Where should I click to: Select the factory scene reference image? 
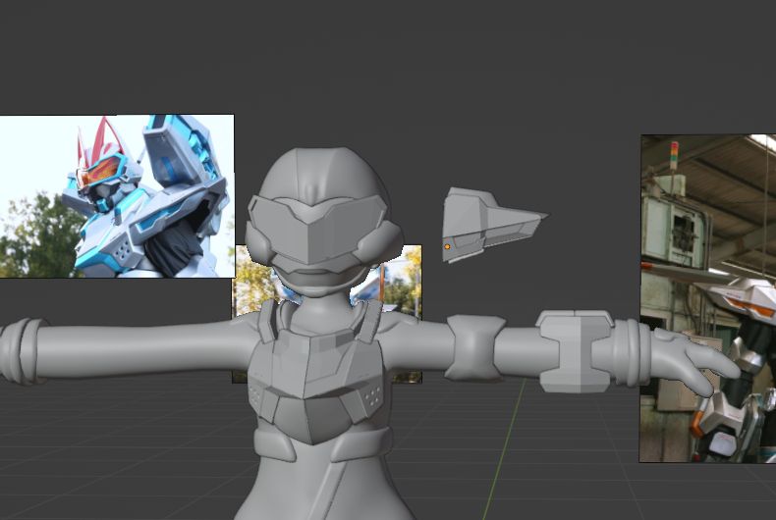pyautogui.click(x=708, y=298)
